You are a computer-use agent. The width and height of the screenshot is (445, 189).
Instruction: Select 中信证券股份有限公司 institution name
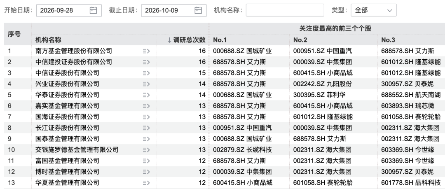click(x=67, y=73)
